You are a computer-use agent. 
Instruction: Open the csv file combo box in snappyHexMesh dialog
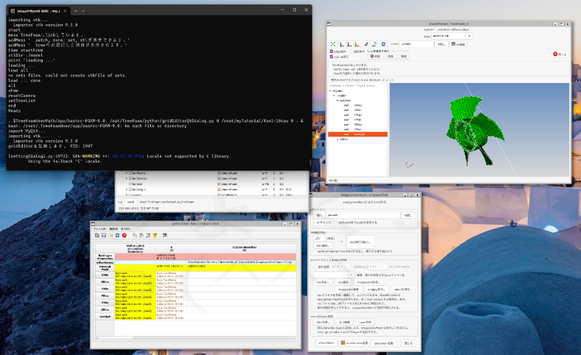pyautogui.click(x=334, y=275)
